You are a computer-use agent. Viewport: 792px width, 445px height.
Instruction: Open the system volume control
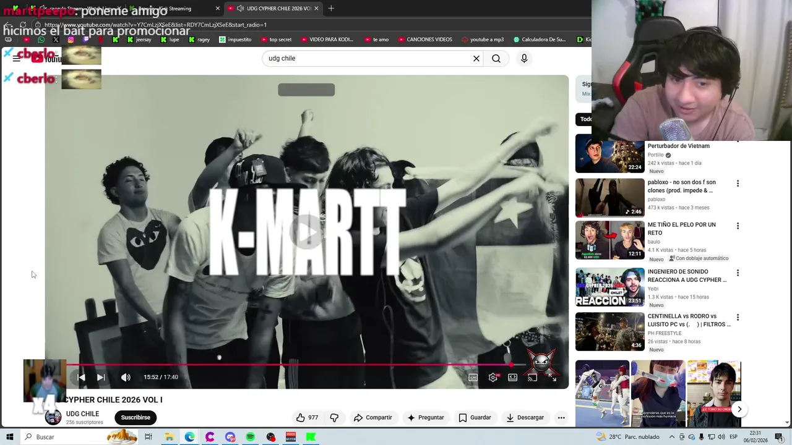[x=721, y=437]
